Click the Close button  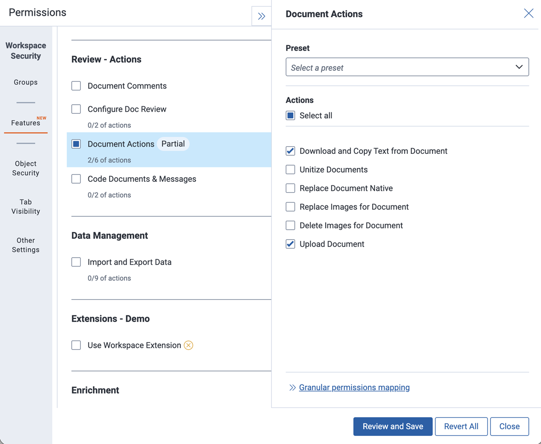[509, 426]
